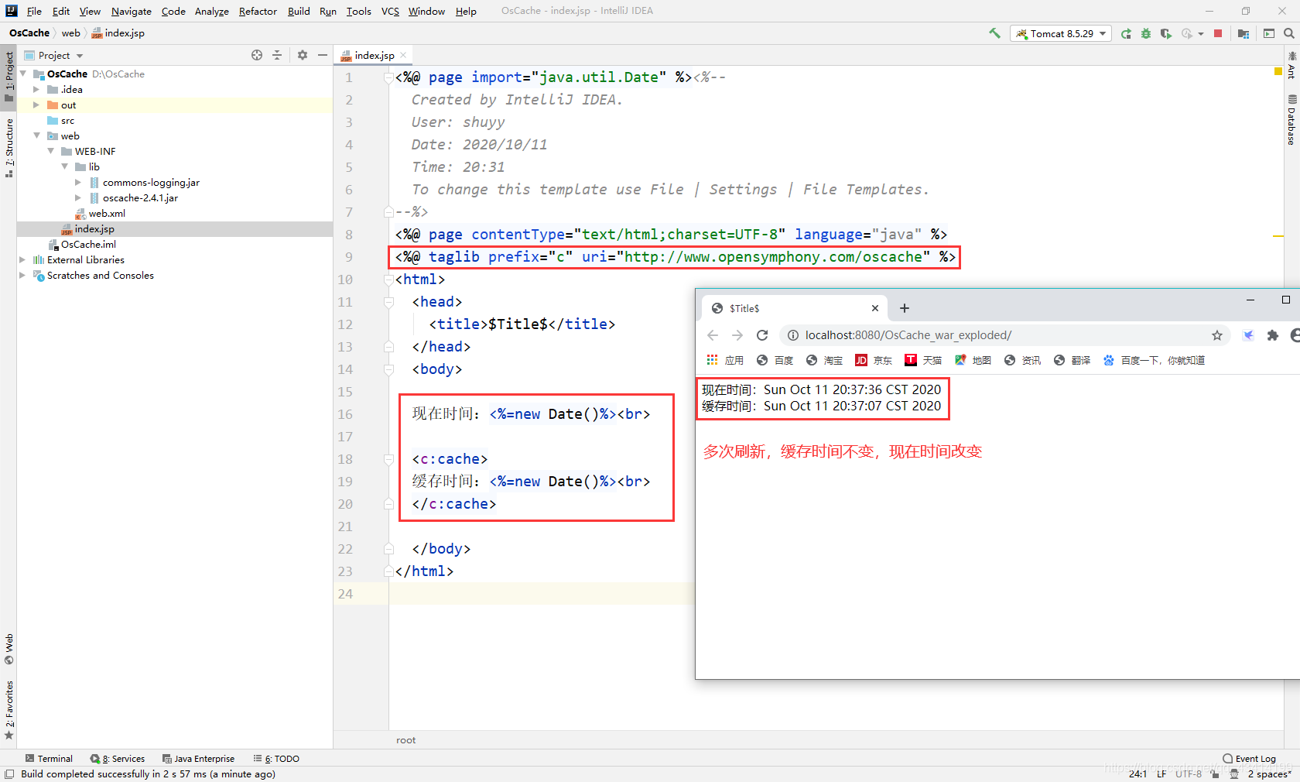The height and width of the screenshot is (782, 1300).
Task: Open the Navigate menu
Action: (x=132, y=11)
